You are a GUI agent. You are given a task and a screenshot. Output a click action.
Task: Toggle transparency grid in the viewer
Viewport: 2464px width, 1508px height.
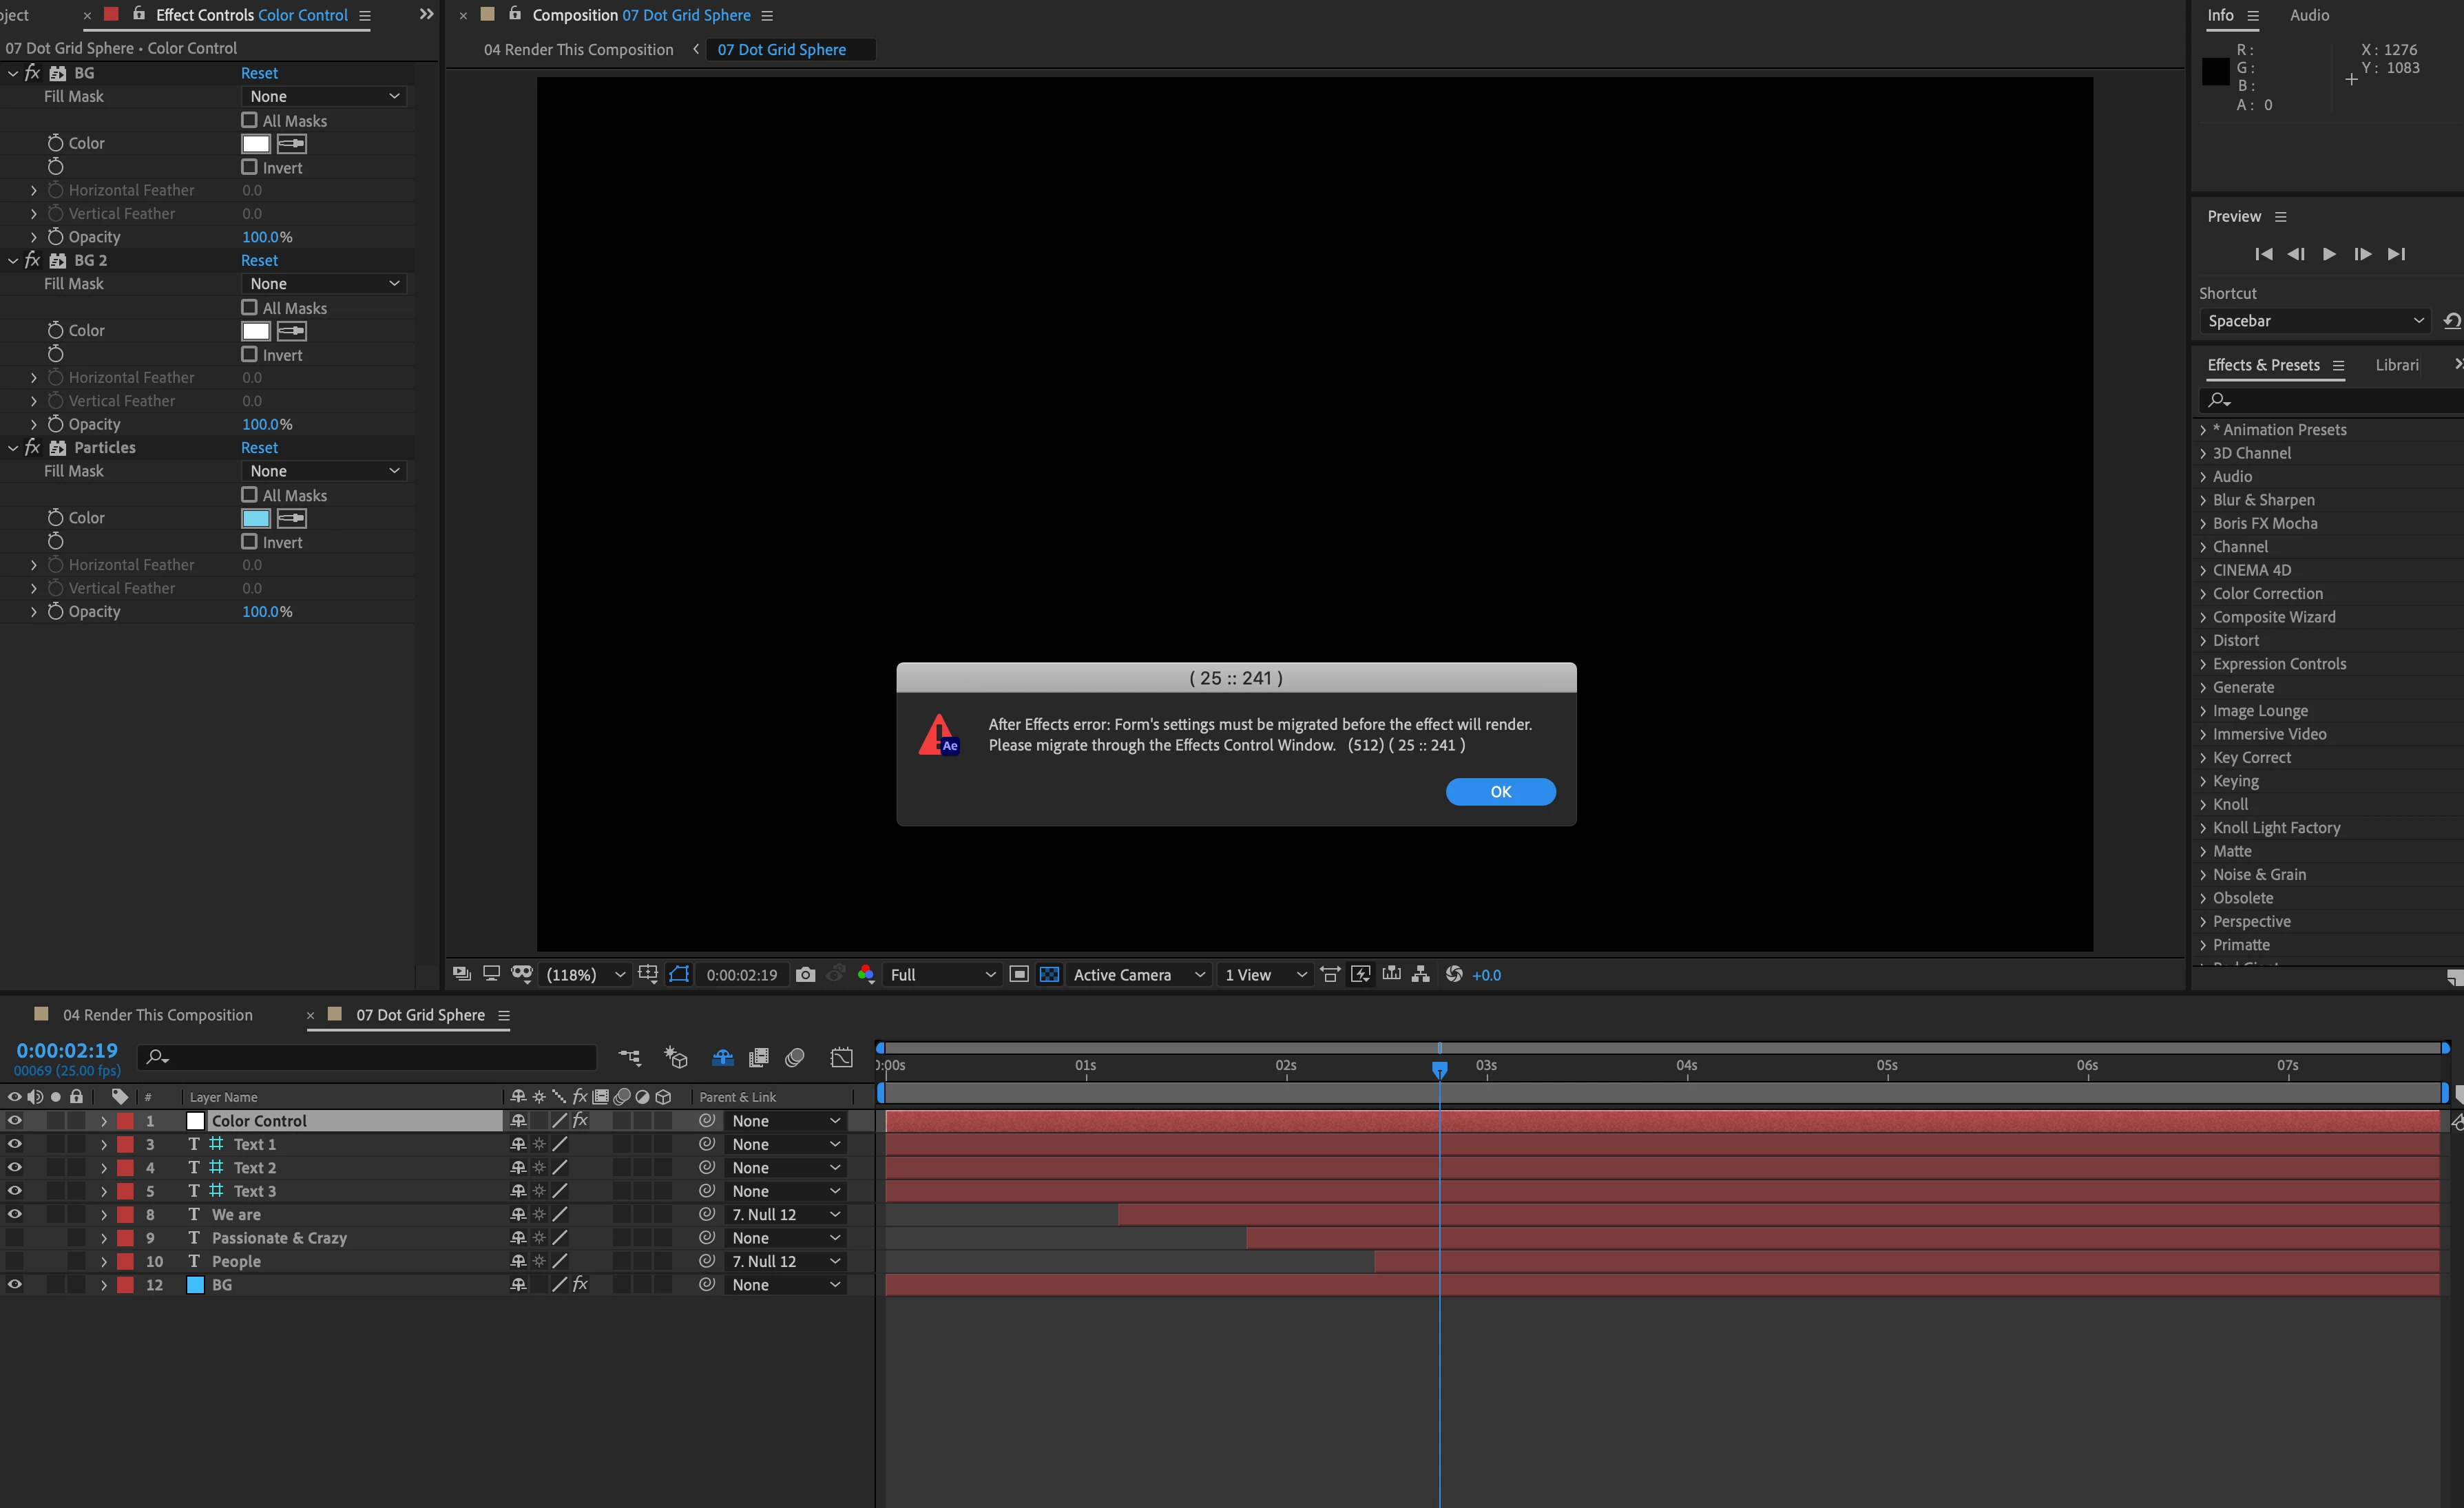click(x=1049, y=975)
